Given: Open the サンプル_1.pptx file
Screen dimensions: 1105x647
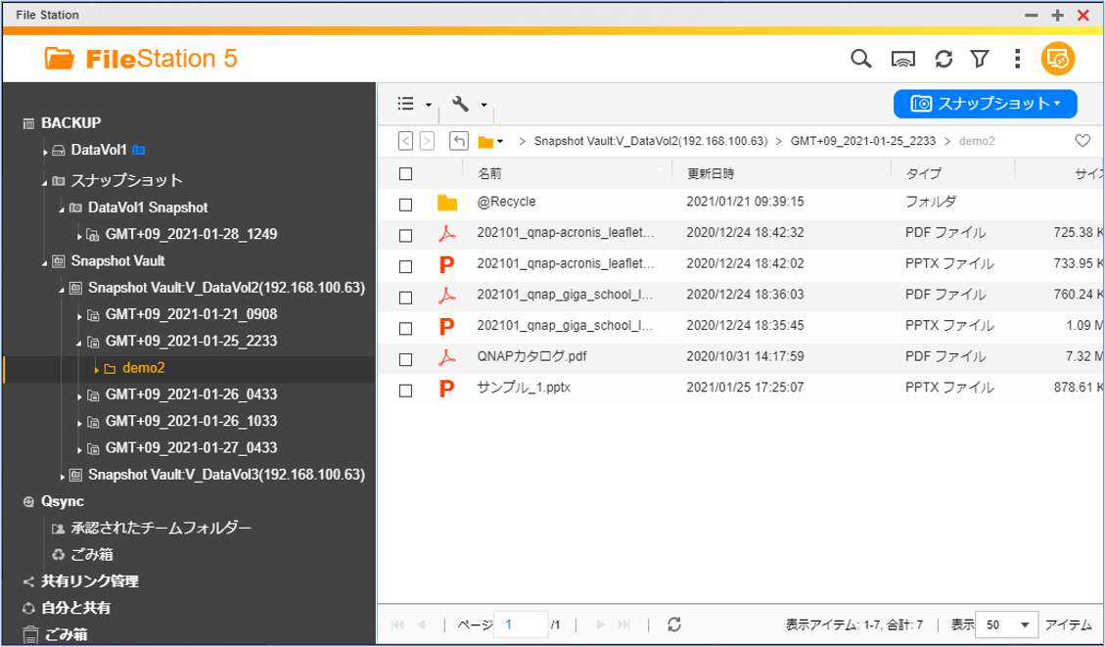Looking at the screenshot, I should pos(524,387).
